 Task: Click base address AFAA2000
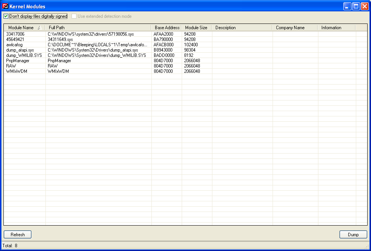[x=164, y=34]
